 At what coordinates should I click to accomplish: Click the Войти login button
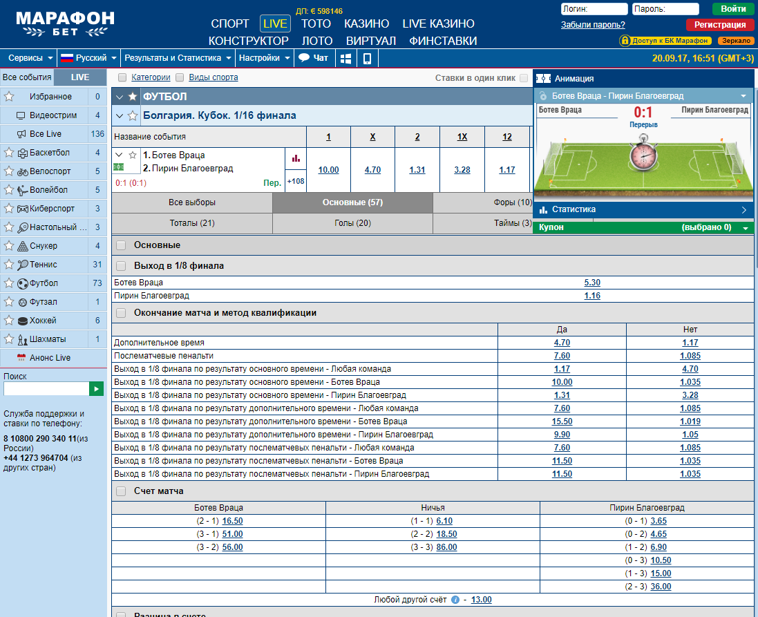[733, 9]
